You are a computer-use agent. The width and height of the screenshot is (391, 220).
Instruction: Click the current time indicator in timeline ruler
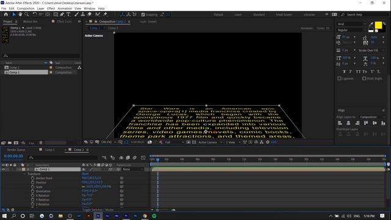tap(158, 159)
